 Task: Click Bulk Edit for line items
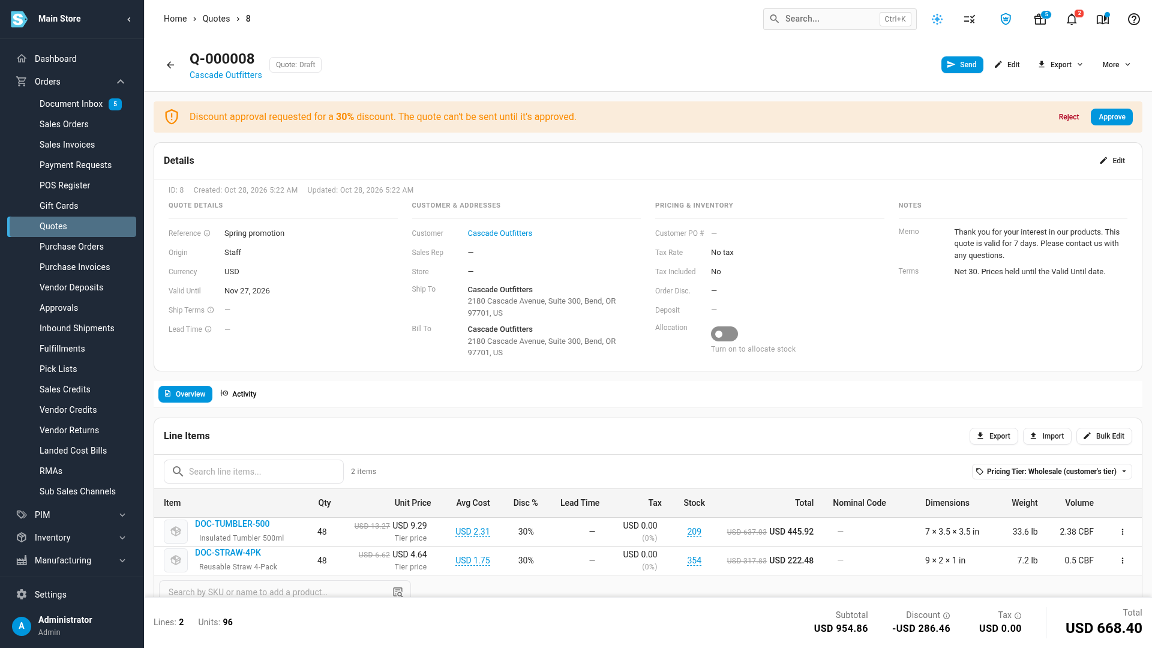[1104, 436]
